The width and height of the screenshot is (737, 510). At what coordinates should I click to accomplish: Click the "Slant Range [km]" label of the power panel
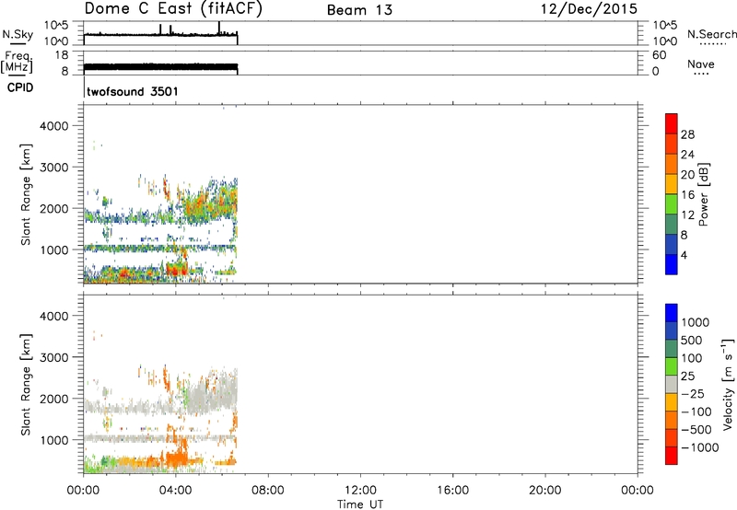pos(26,194)
